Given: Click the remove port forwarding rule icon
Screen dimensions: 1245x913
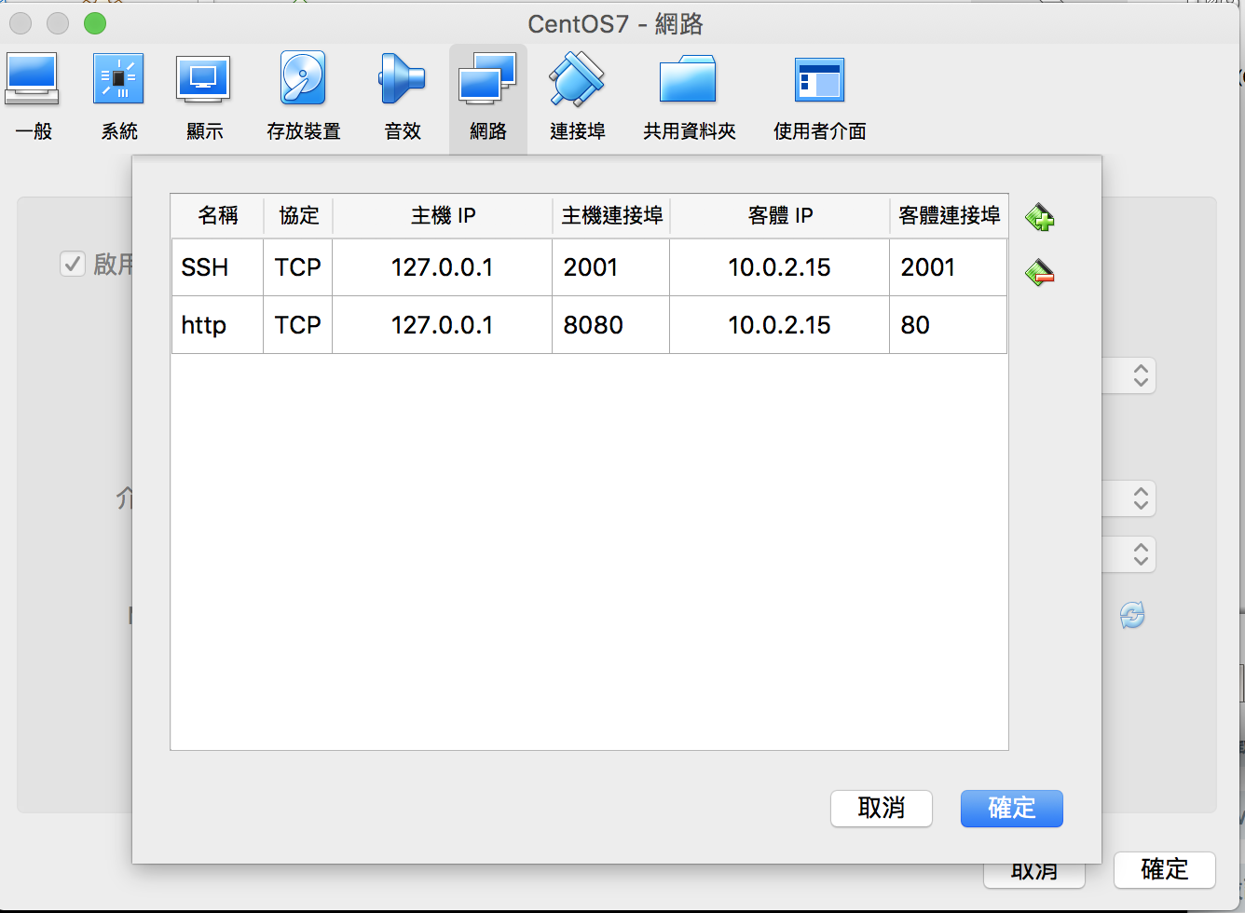Looking at the screenshot, I should 1039,273.
